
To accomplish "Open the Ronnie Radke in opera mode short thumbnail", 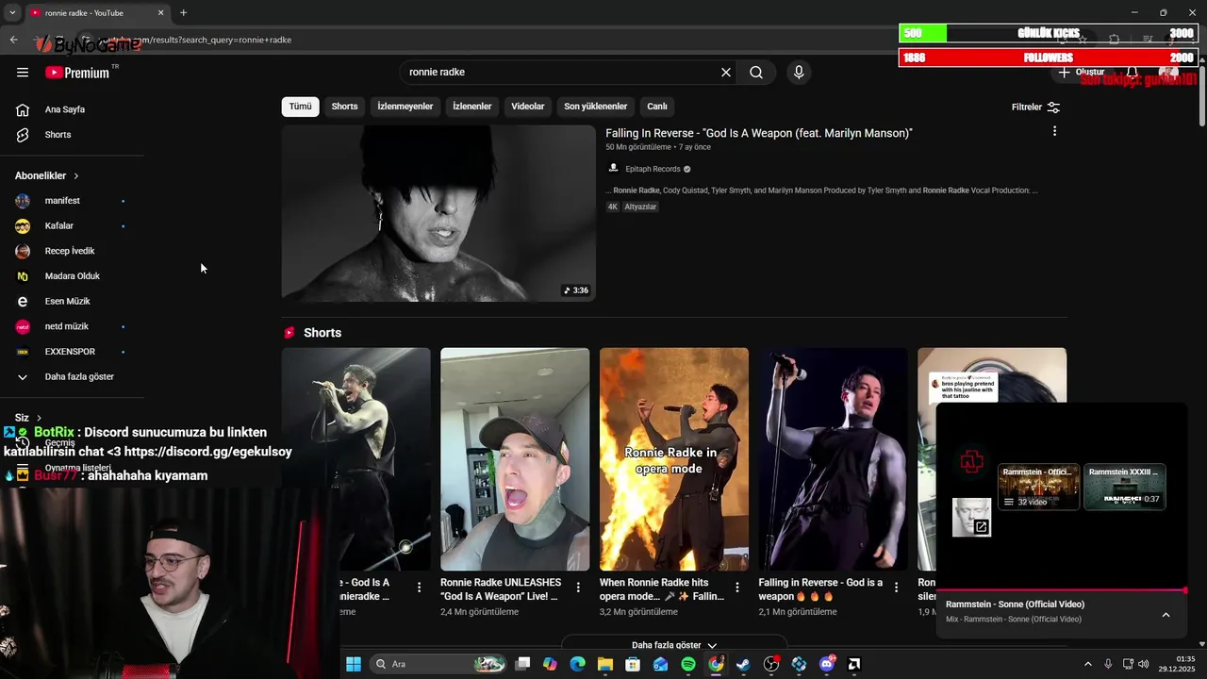I will click(x=674, y=459).
